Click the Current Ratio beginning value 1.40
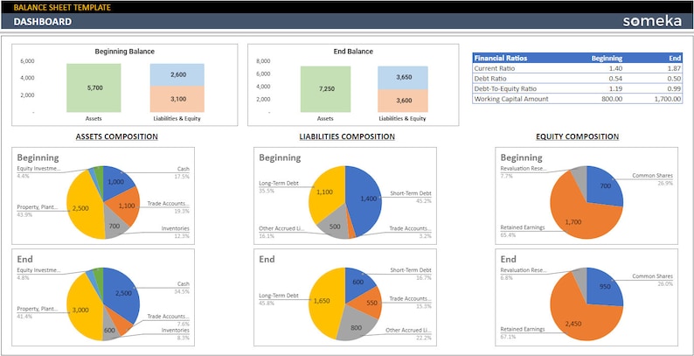The image size is (694, 356). click(x=614, y=68)
